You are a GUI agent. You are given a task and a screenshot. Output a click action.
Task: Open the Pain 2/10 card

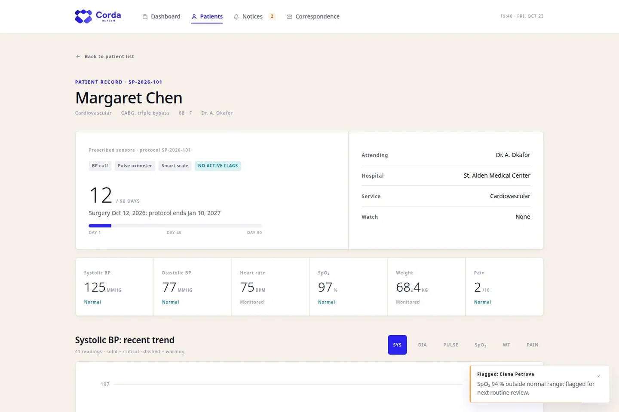[504, 287]
